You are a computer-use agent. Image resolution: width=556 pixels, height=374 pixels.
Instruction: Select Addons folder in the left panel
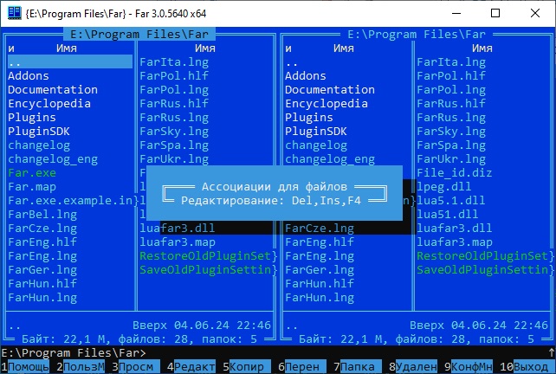[29, 76]
